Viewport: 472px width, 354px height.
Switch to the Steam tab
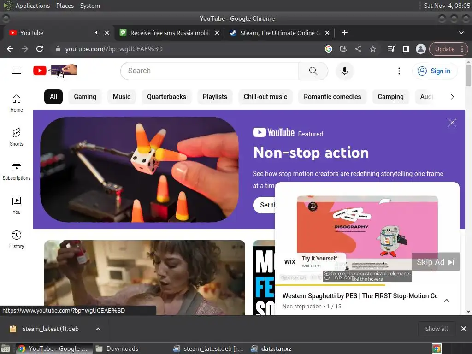[x=279, y=33]
